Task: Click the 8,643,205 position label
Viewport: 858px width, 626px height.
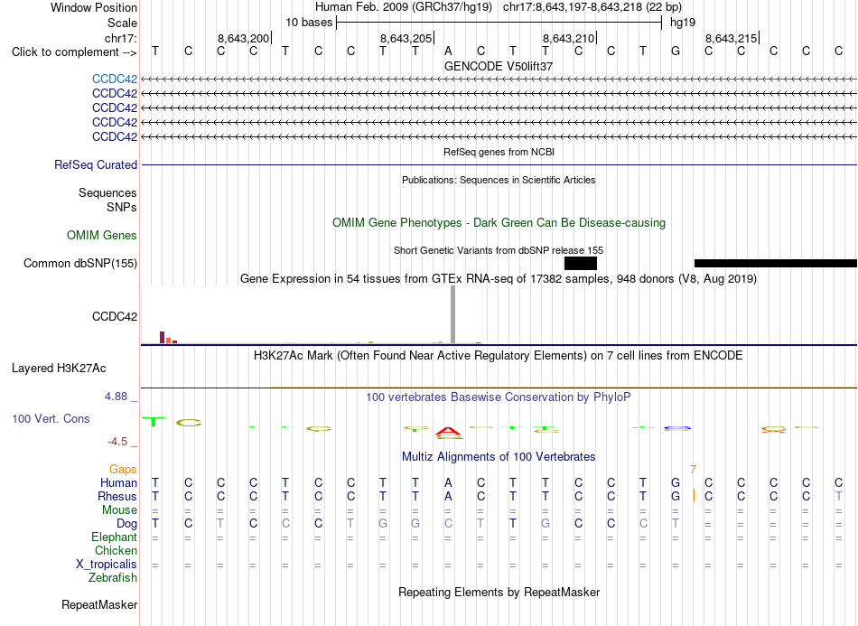Action: (x=406, y=38)
